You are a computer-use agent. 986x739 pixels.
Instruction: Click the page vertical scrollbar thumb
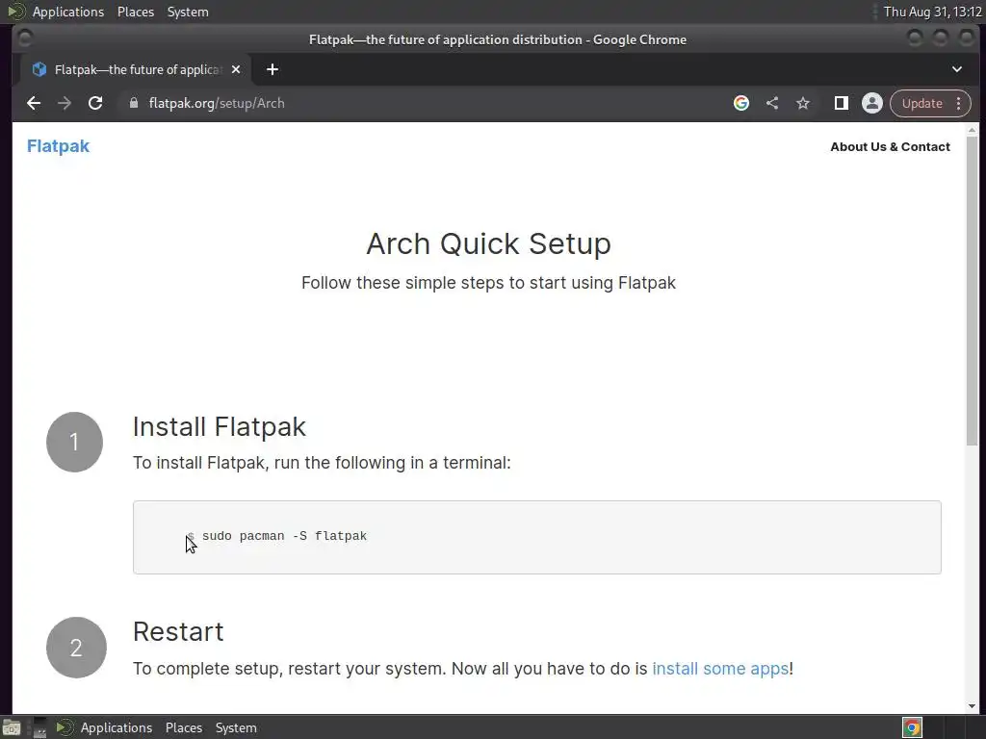[x=973, y=291]
